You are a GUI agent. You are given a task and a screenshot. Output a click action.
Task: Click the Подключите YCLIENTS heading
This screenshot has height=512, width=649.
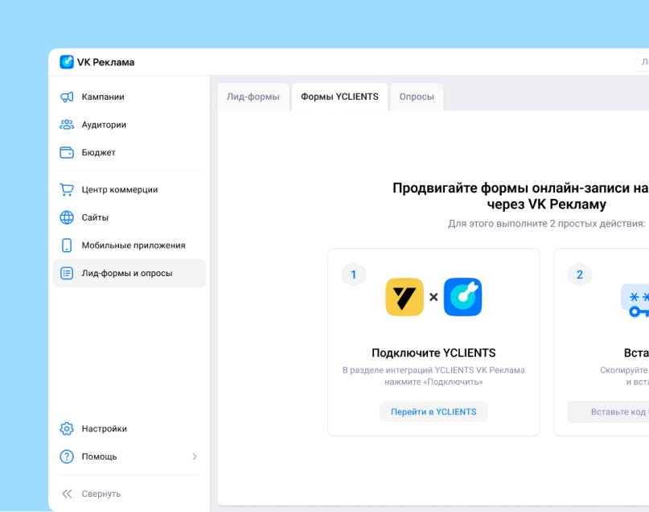click(433, 353)
